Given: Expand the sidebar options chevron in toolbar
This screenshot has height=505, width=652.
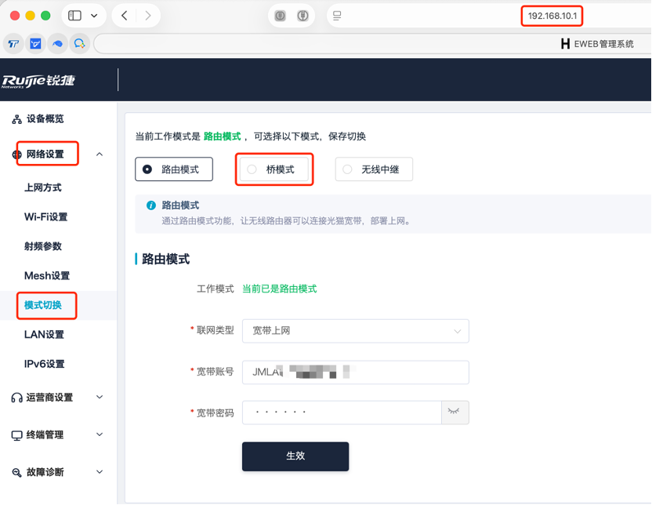Looking at the screenshot, I should point(94,16).
